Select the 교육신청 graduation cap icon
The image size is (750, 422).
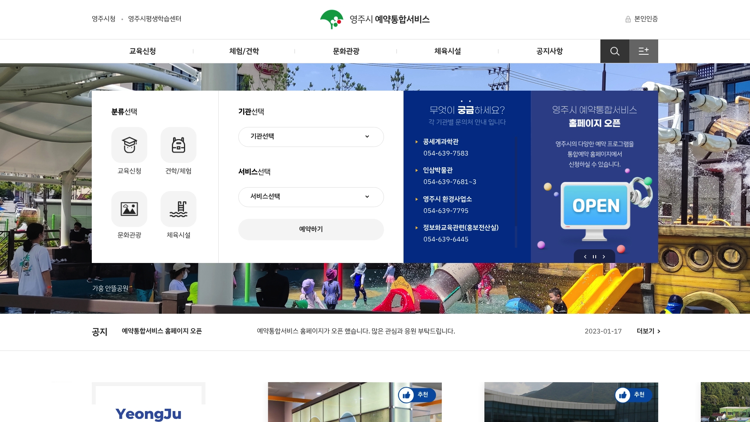129,145
